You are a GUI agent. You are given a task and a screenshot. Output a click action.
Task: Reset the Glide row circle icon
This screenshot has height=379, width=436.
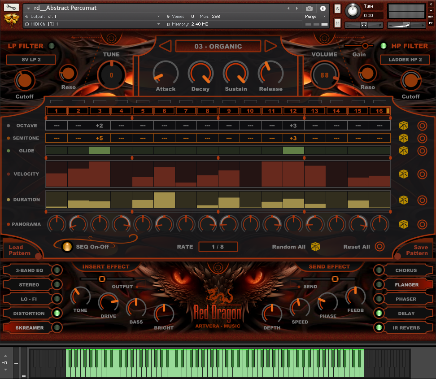coord(422,151)
